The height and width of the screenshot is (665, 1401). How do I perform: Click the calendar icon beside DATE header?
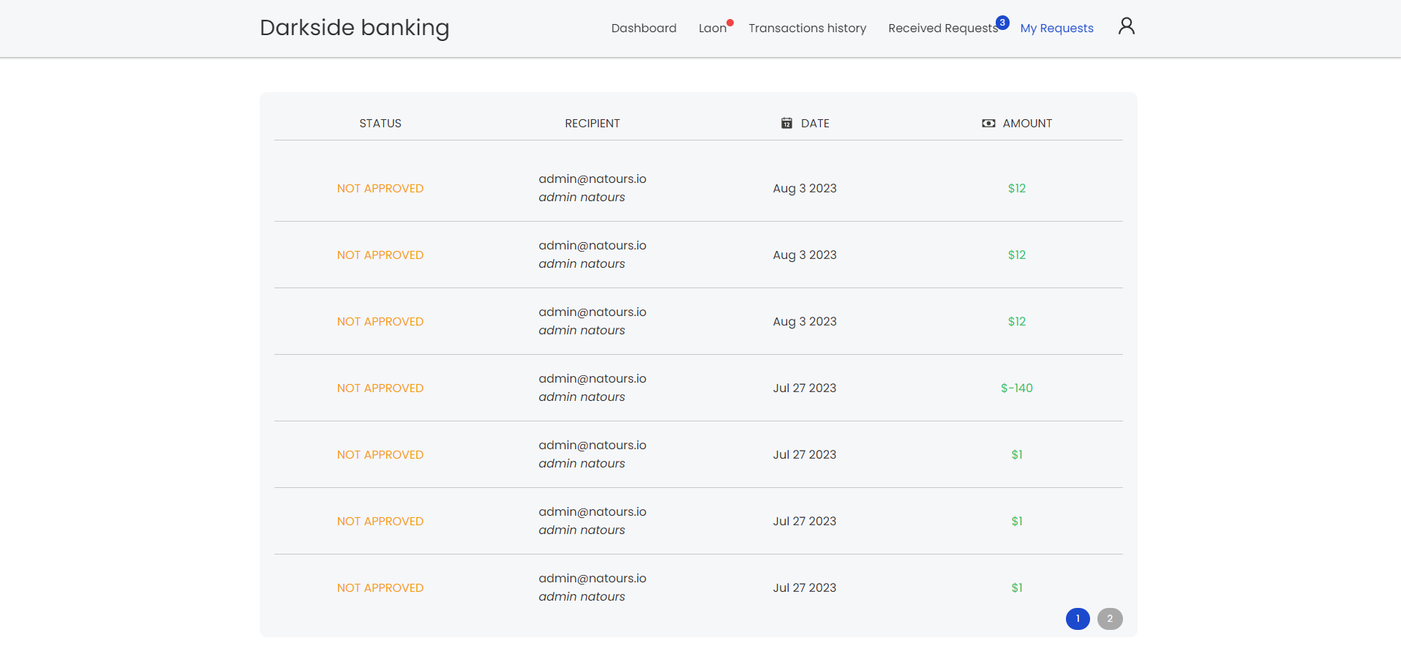point(786,123)
